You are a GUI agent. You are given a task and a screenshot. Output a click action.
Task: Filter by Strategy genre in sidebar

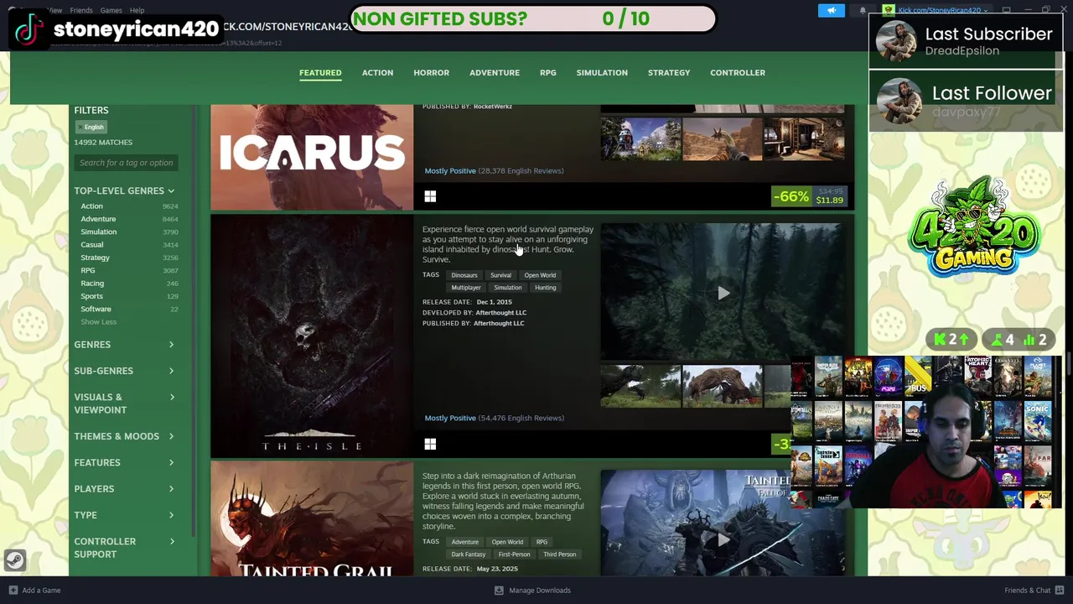pos(129,258)
